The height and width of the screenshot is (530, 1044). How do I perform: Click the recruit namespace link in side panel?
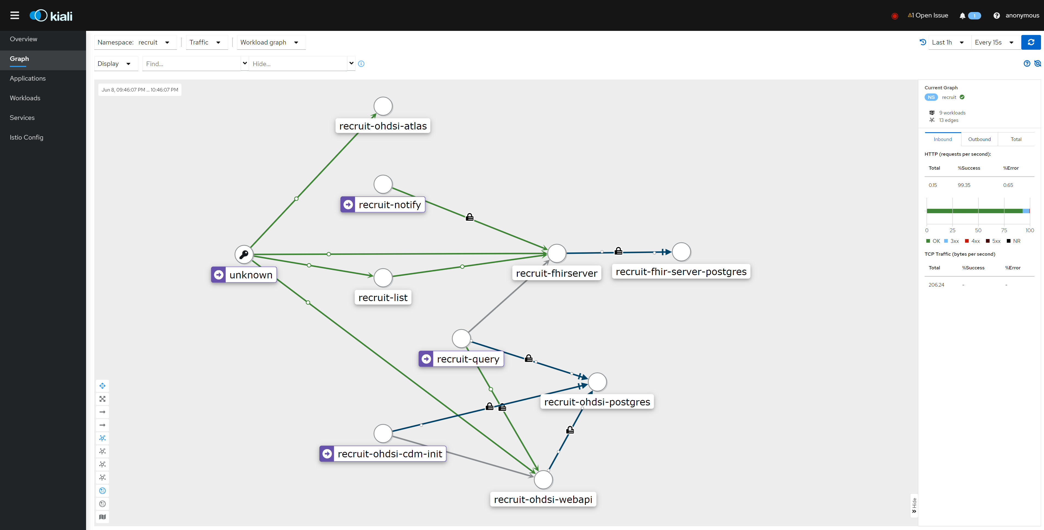[949, 97]
